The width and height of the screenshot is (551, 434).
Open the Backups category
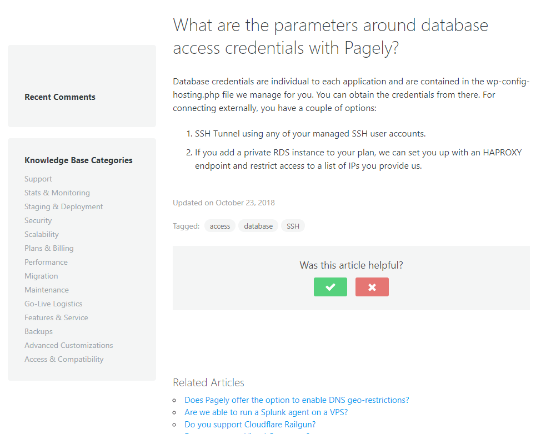pos(39,331)
